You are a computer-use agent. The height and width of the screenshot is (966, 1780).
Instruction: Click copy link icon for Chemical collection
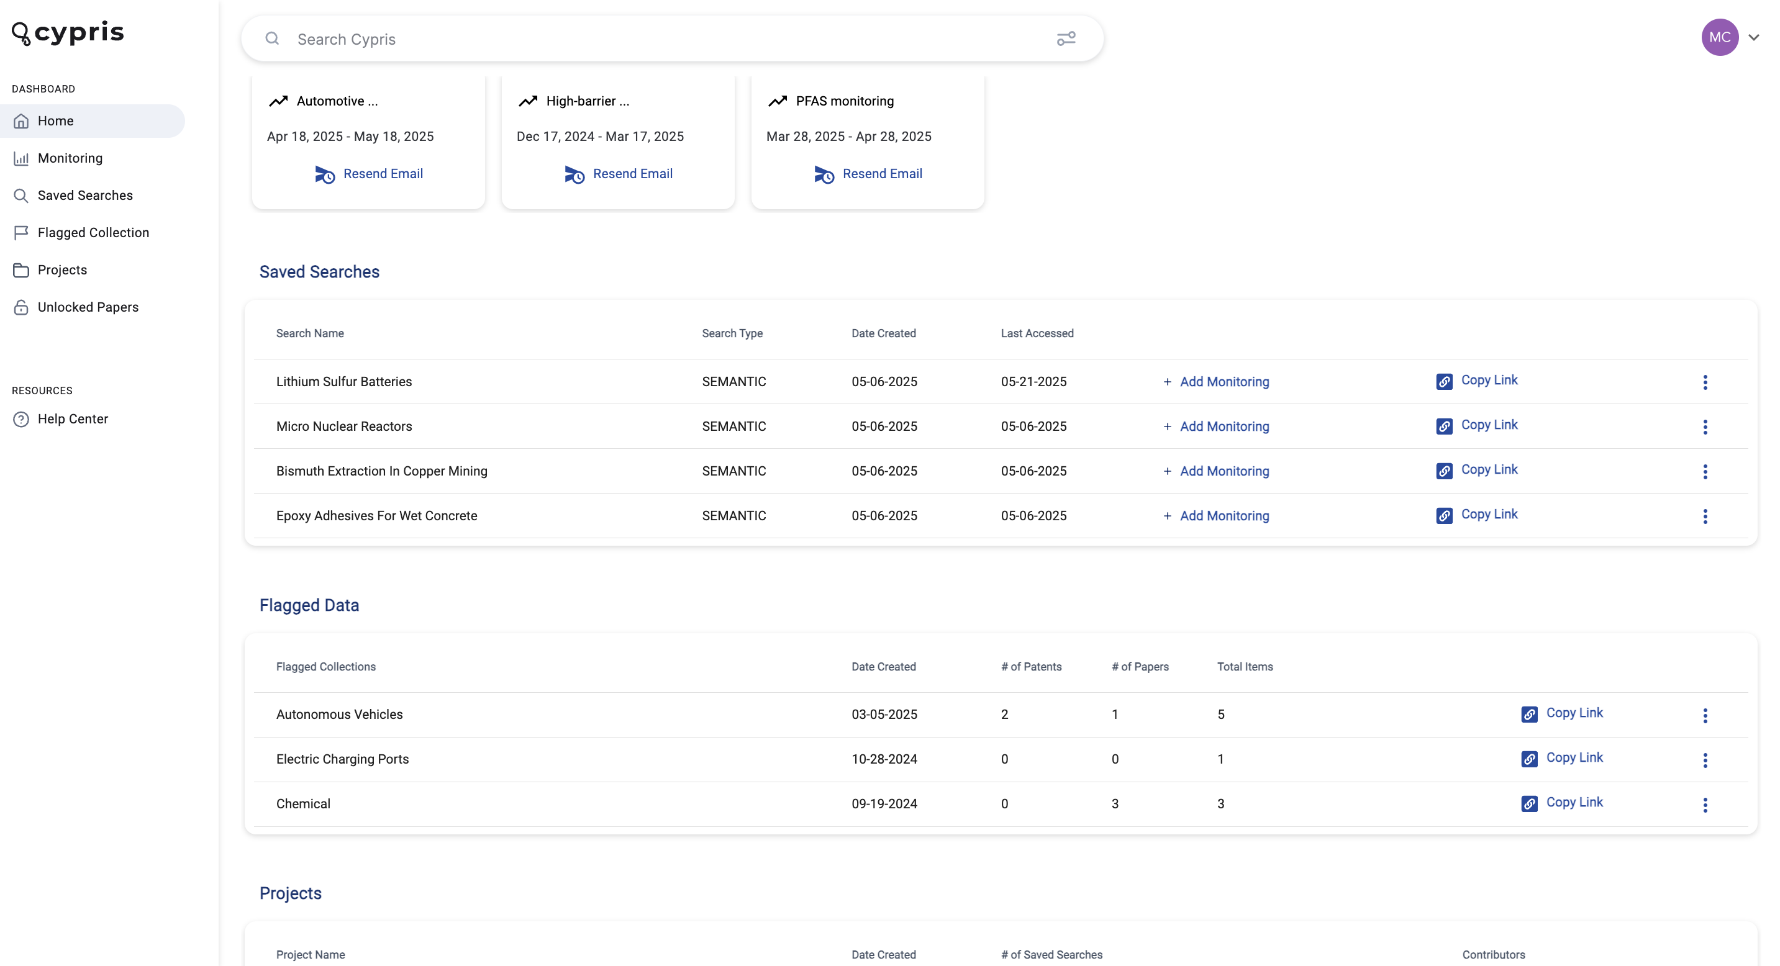1529,804
